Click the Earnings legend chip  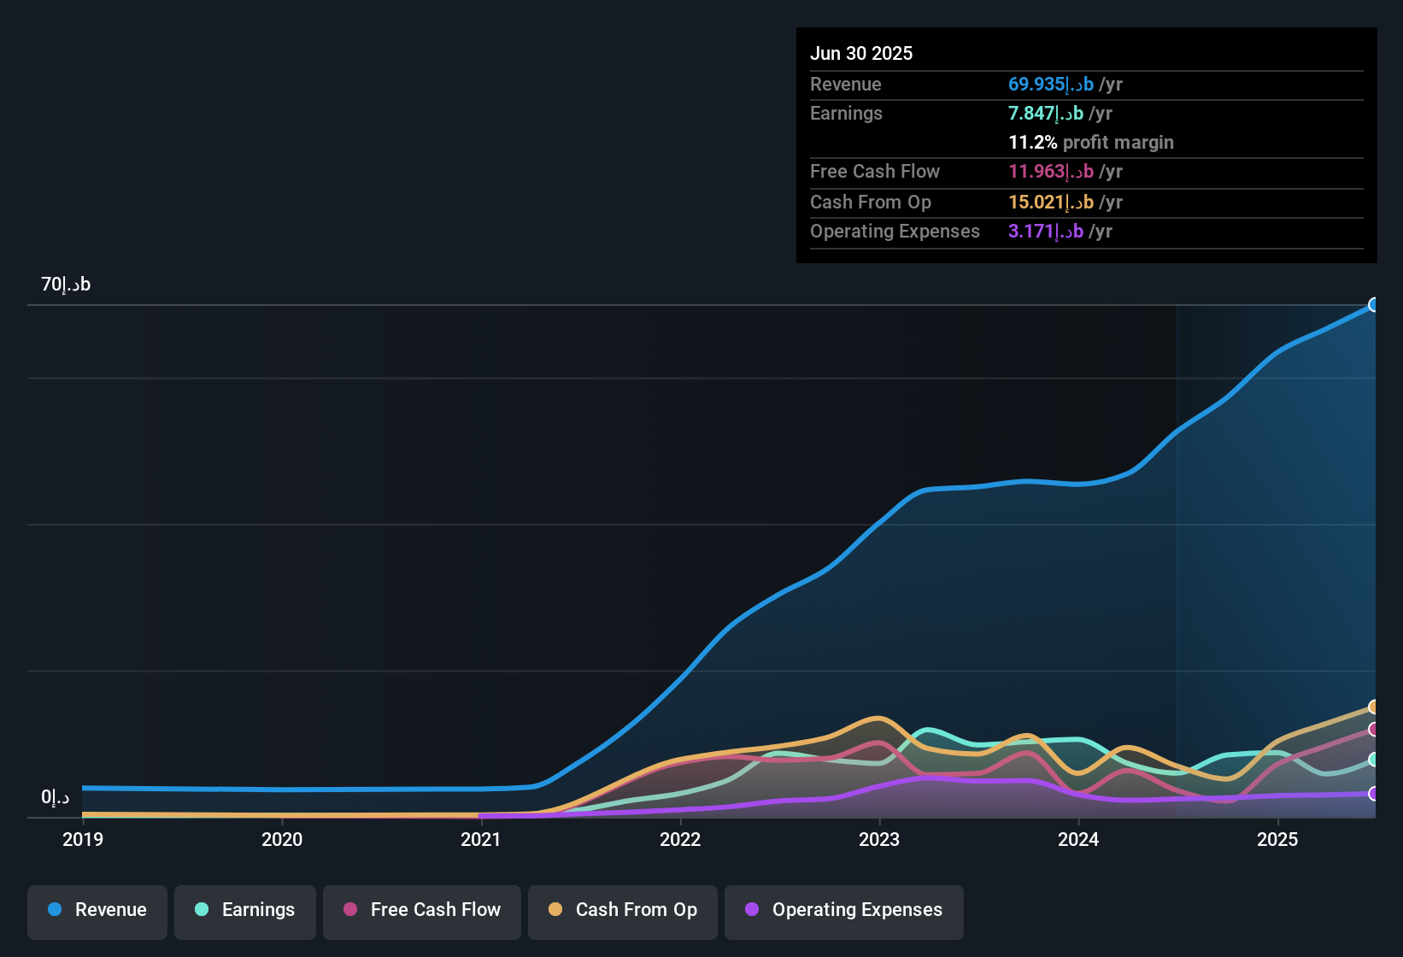[x=244, y=910]
